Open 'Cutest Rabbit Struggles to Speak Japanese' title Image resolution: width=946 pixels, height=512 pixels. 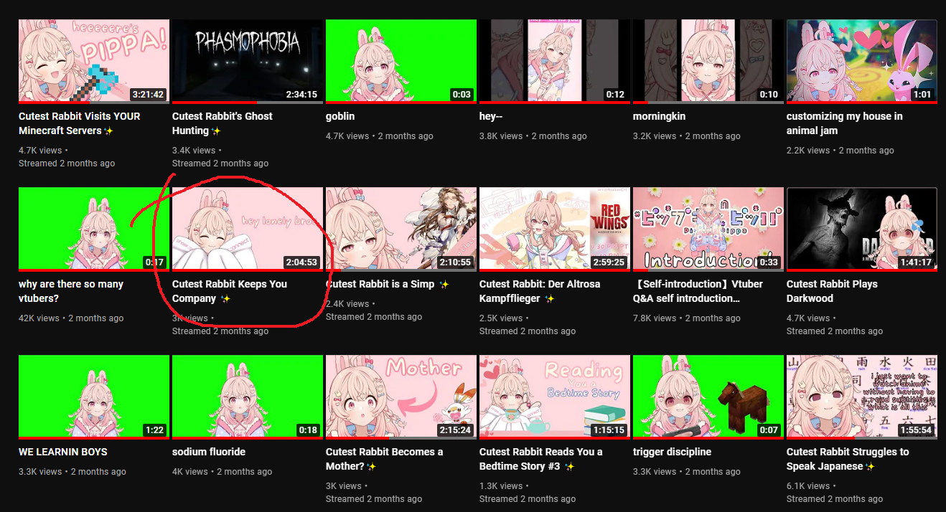[848, 459]
